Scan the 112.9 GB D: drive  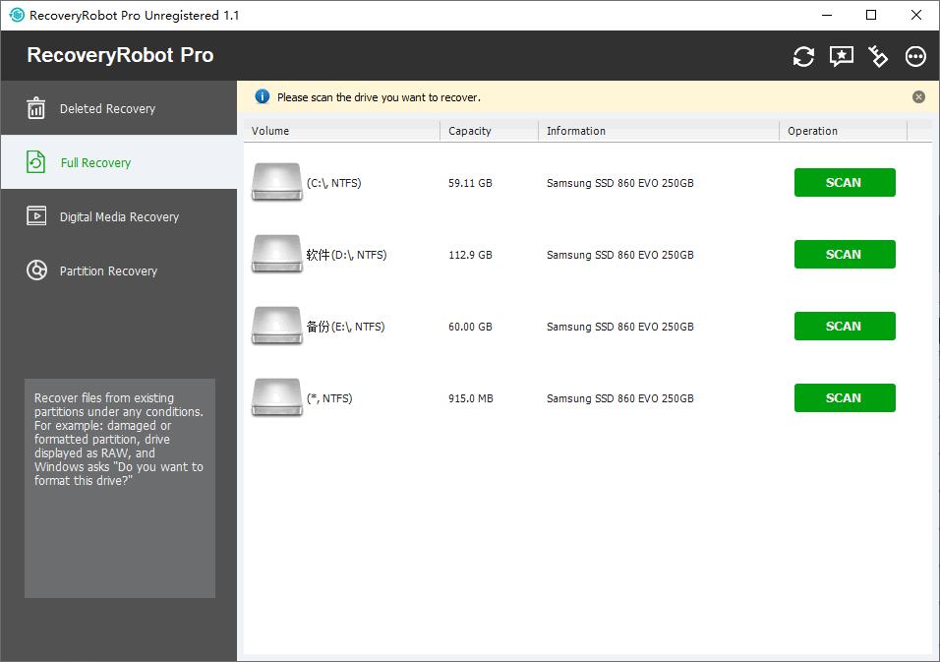(844, 255)
